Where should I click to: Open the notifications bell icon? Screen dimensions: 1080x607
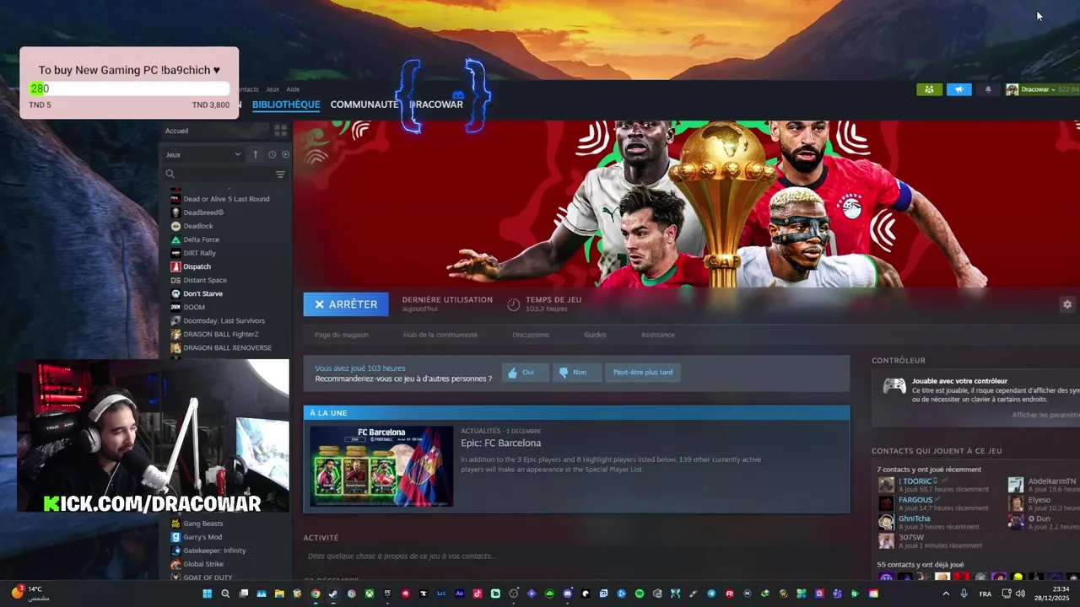pos(988,89)
